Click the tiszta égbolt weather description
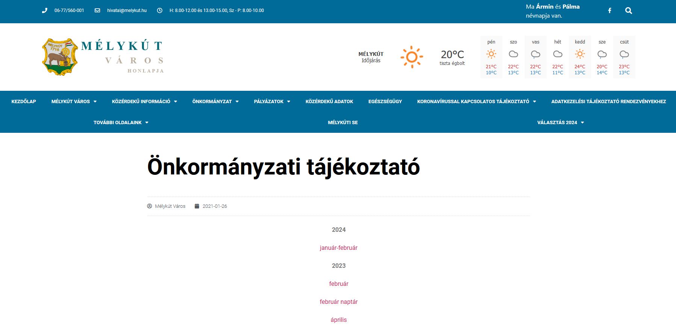The width and height of the screenshot is (676, 332). click(452, 63)
